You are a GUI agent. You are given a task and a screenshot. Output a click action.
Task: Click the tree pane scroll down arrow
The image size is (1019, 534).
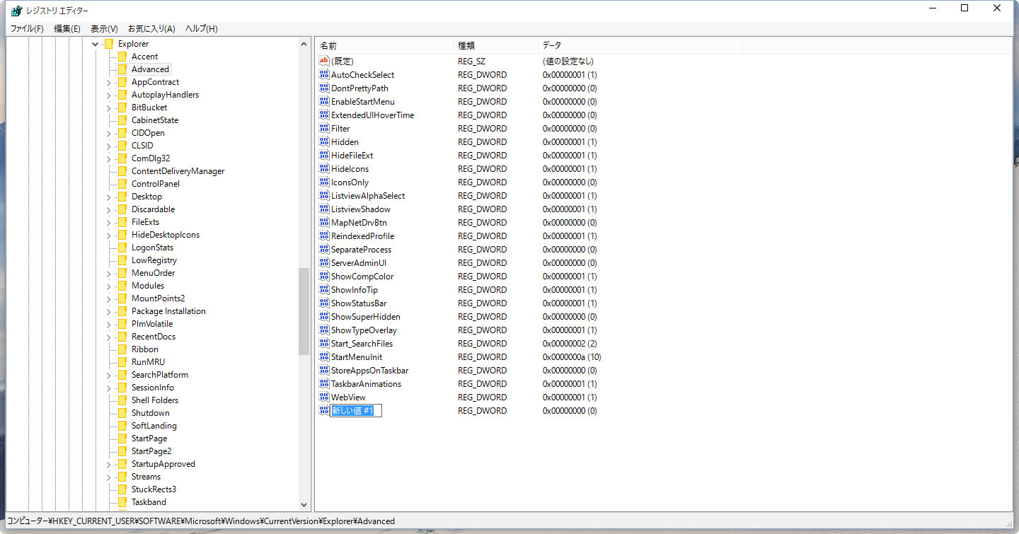(x=304, y=505)
